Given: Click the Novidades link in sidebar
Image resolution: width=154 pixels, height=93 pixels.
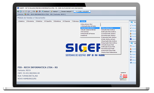Looking at the screenshot, I should pyautogui.click(x=134, y=25).
